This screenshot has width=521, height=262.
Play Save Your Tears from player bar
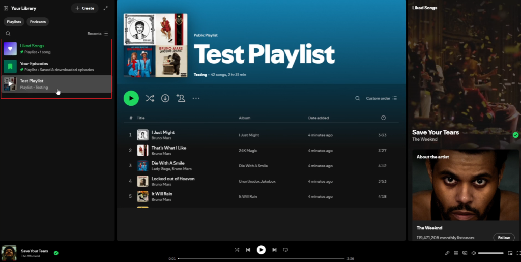[261, 250]
